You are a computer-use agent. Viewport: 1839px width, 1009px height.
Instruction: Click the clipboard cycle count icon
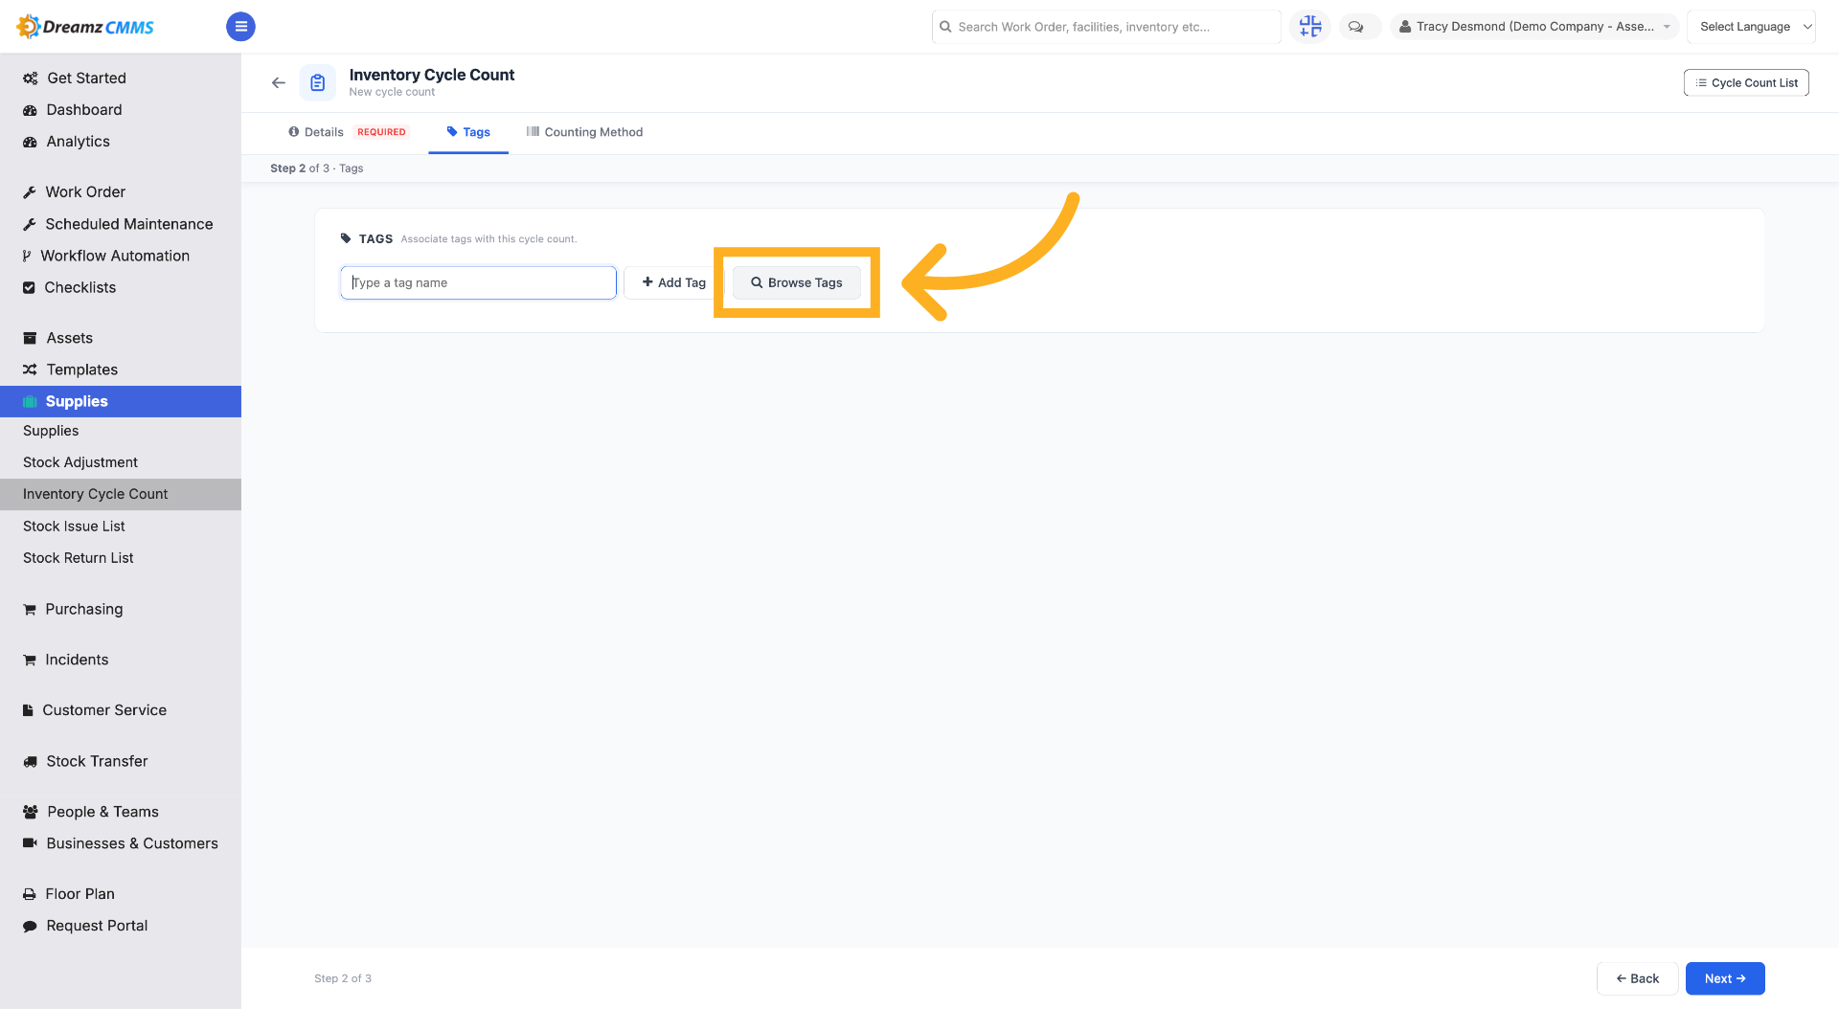318,83
